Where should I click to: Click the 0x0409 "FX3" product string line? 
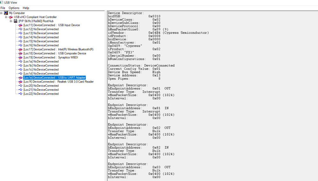[x=121, y=52]
